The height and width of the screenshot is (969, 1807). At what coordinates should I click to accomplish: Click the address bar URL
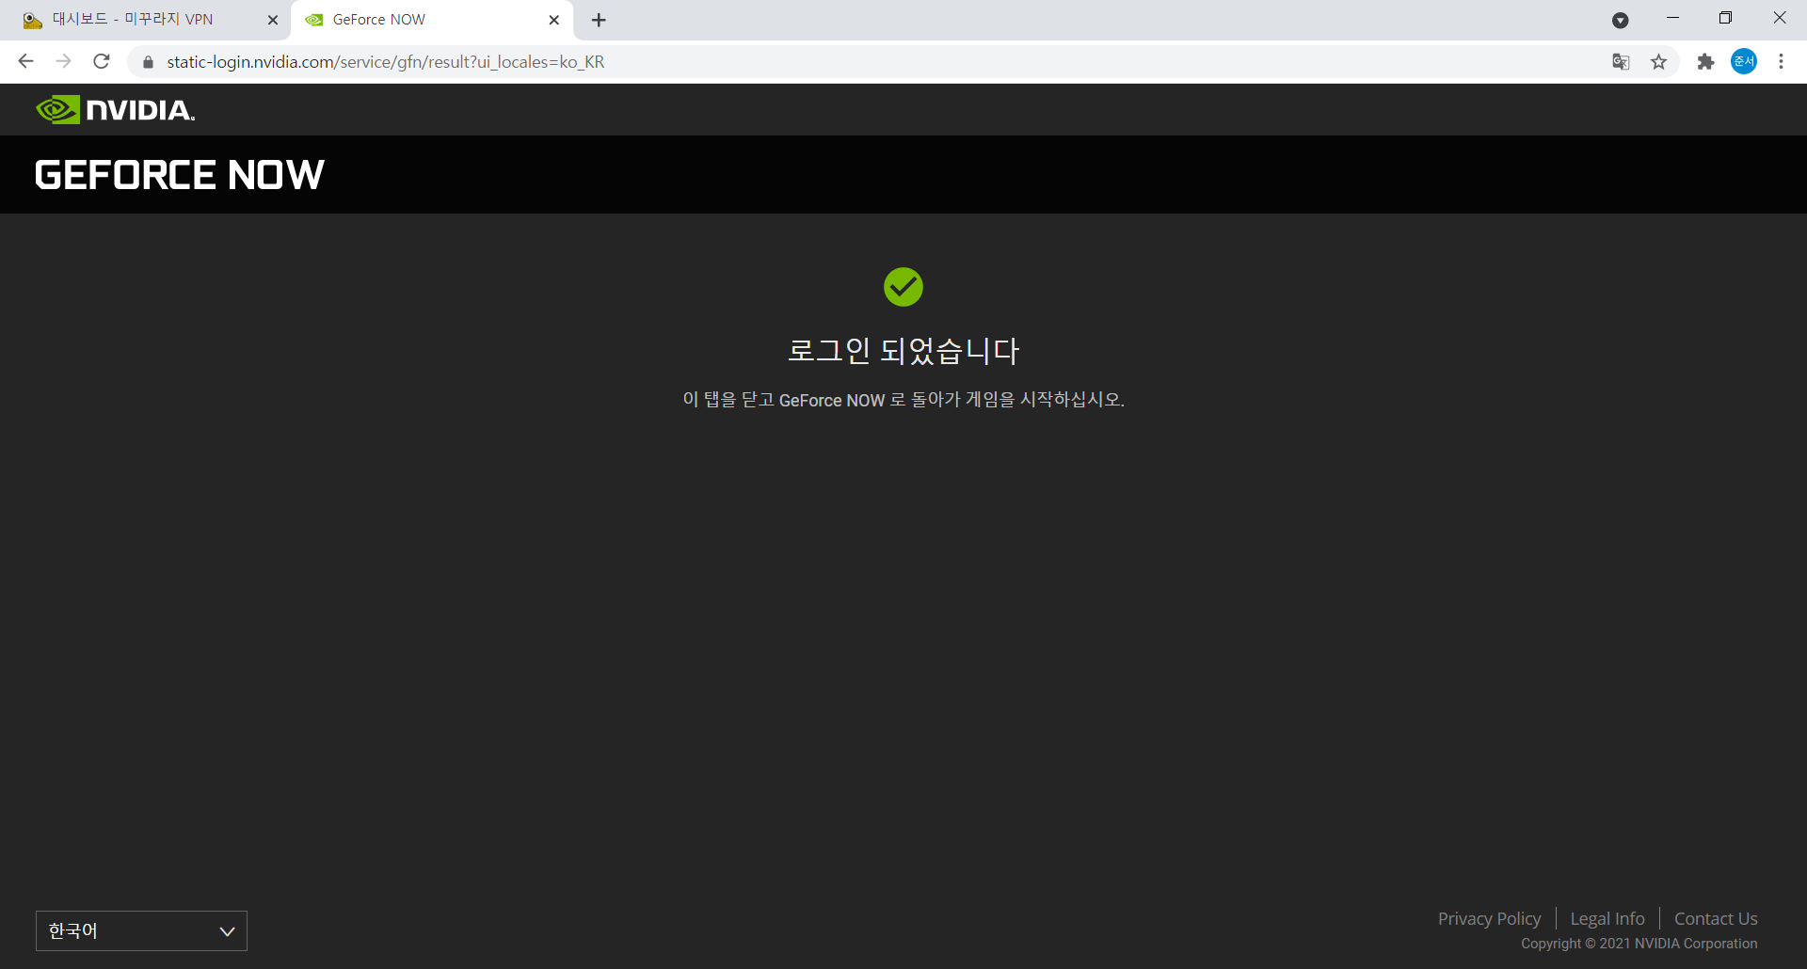coord(386,62)
